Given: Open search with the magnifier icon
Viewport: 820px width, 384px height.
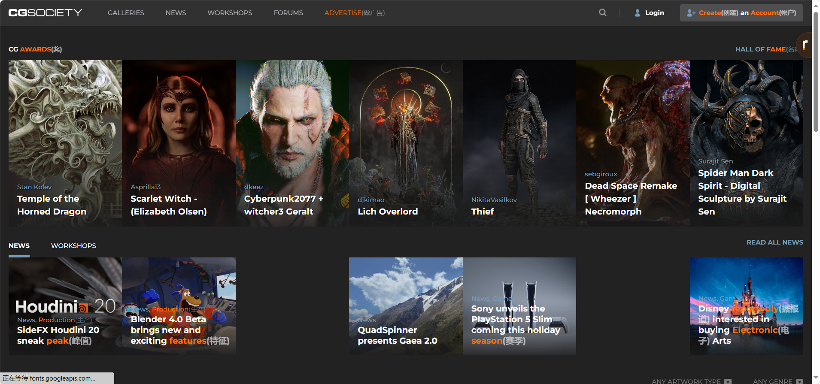Looking at the screenshot, I should (x=603, y=13).
